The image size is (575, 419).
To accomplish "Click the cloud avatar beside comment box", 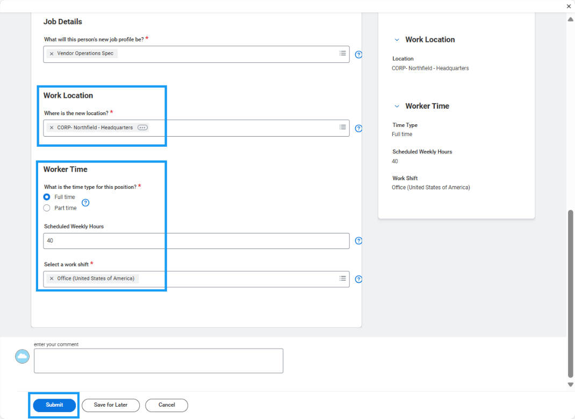I will click(x=23, y=356).
